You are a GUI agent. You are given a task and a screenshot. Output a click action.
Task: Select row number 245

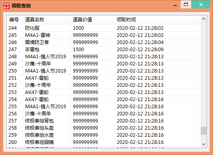pos(12,35)
